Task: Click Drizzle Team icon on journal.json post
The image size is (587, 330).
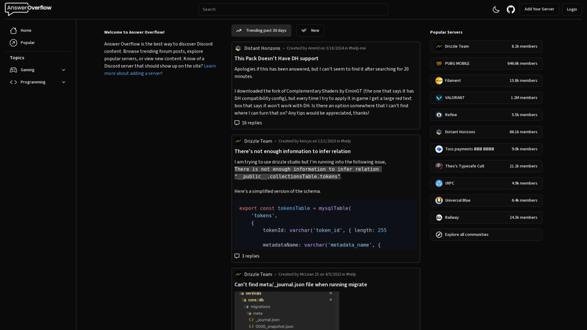Action: 238,274
